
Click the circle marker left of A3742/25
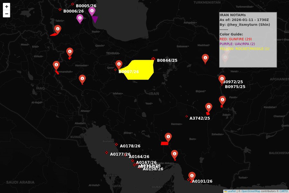[x=187, y=116]
